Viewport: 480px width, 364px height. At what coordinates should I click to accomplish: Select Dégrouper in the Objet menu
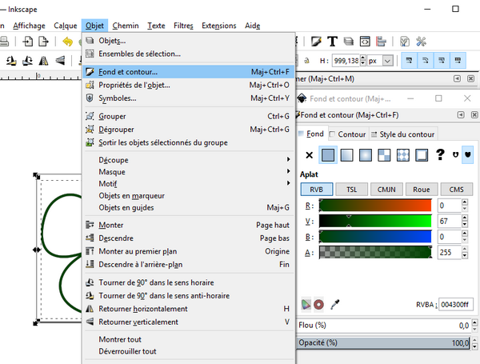coord(188,130)
